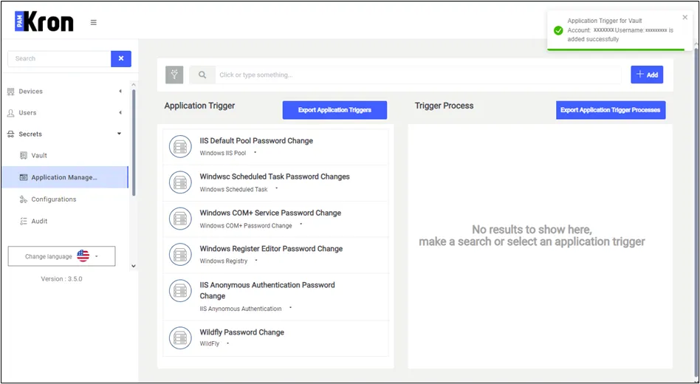Click the sidebar scroll down arrow
This screenshot has height=384, width=700.
tap(134, 266)
